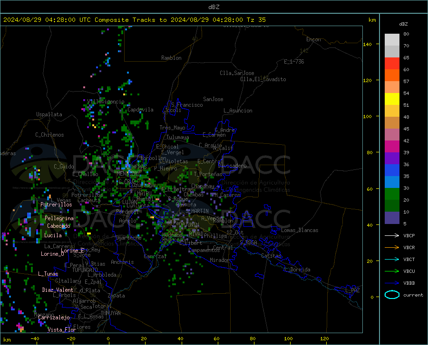
Task: Click the Clla.SanJose map label
Action: coord(237,73)
